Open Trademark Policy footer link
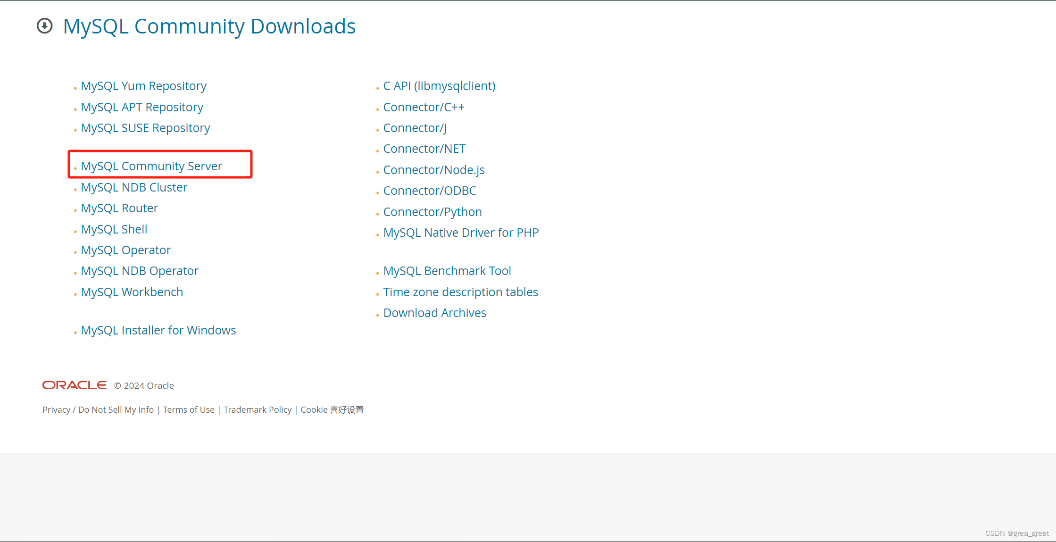The width and height of the screenshot is (1056, 542). click(x=258, y=409)
